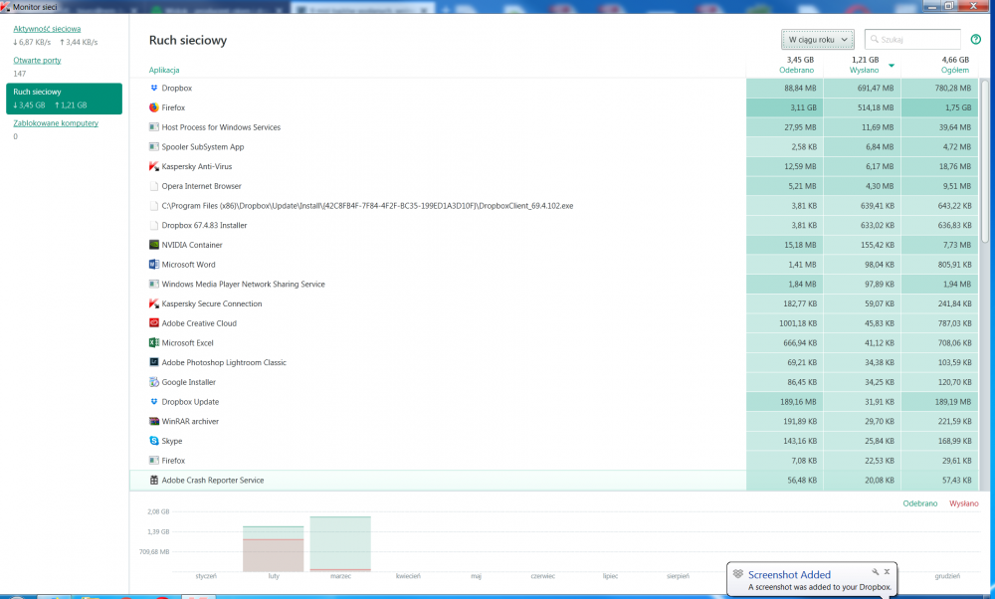The width and height of the screenshot is (995, 599).
Task: Switch to the Otwarte porty section
Action: tap(37, 60)
